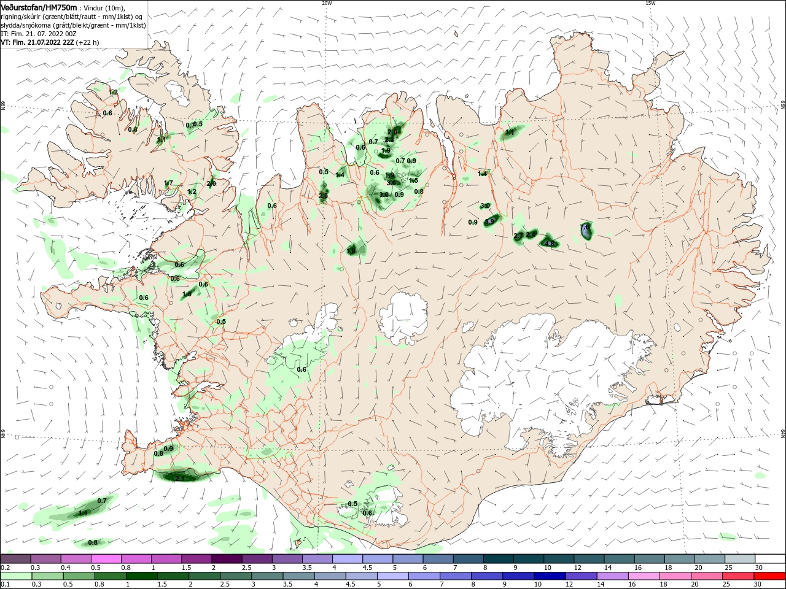
Task: Select bright pink top-row swatch between 0.5 and 0.8
Action: (x=106, y=559)
